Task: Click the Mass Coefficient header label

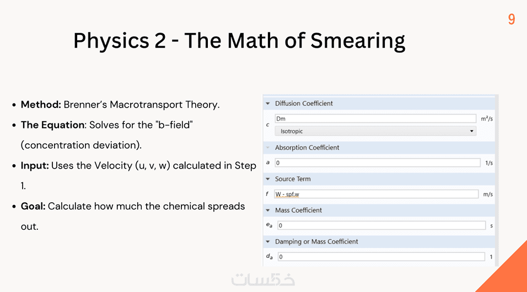Action: [298, 210]
